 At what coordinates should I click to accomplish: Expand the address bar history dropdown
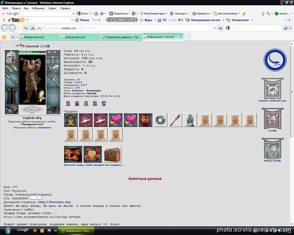214,28
